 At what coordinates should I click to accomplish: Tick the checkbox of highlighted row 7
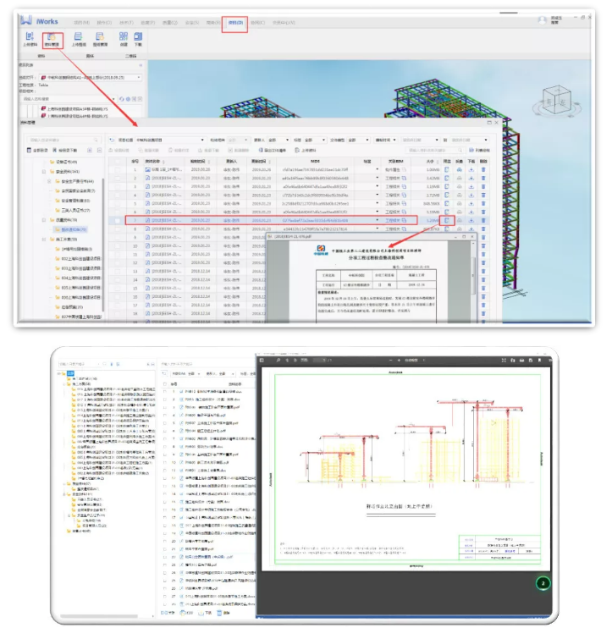(118, 220)
